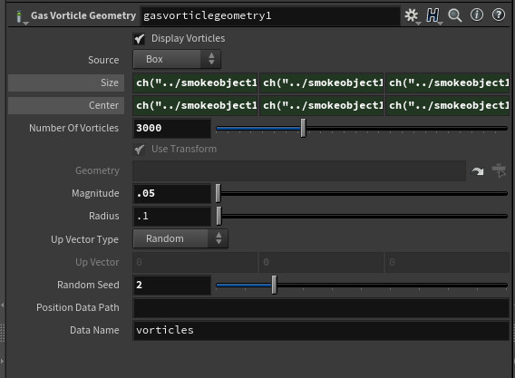
Task: Click the Gas Vorticle Geometry node icon
Action: [x=19, y=16]
